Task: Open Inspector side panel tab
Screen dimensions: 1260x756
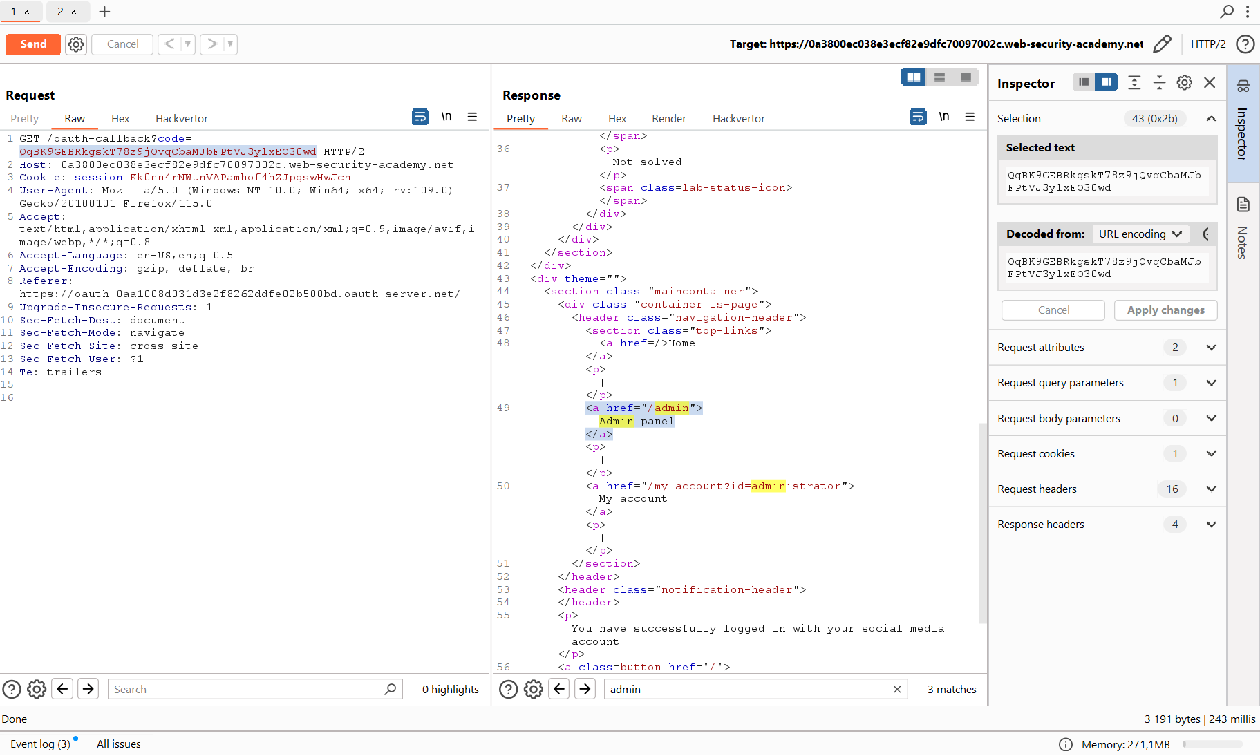Action: click(1243, 124)
